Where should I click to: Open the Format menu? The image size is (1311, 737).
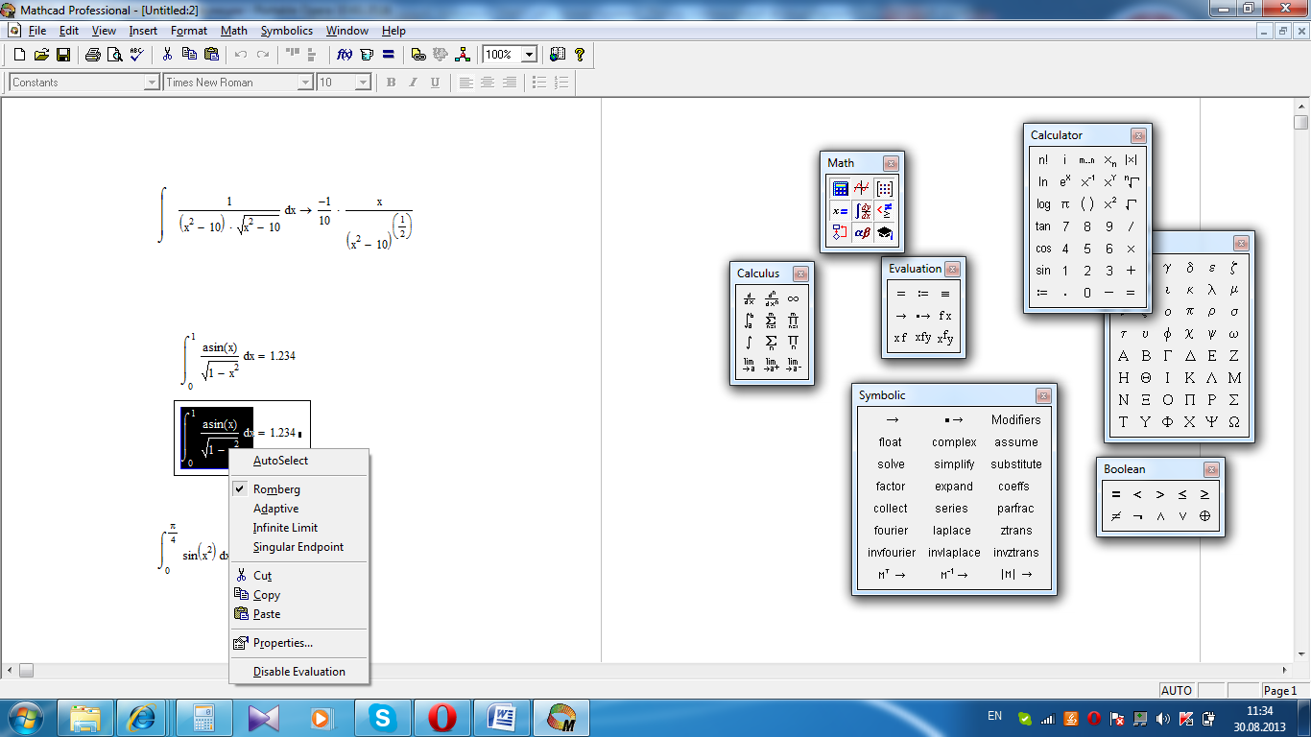pyautogui.click(x=189, y=31)
